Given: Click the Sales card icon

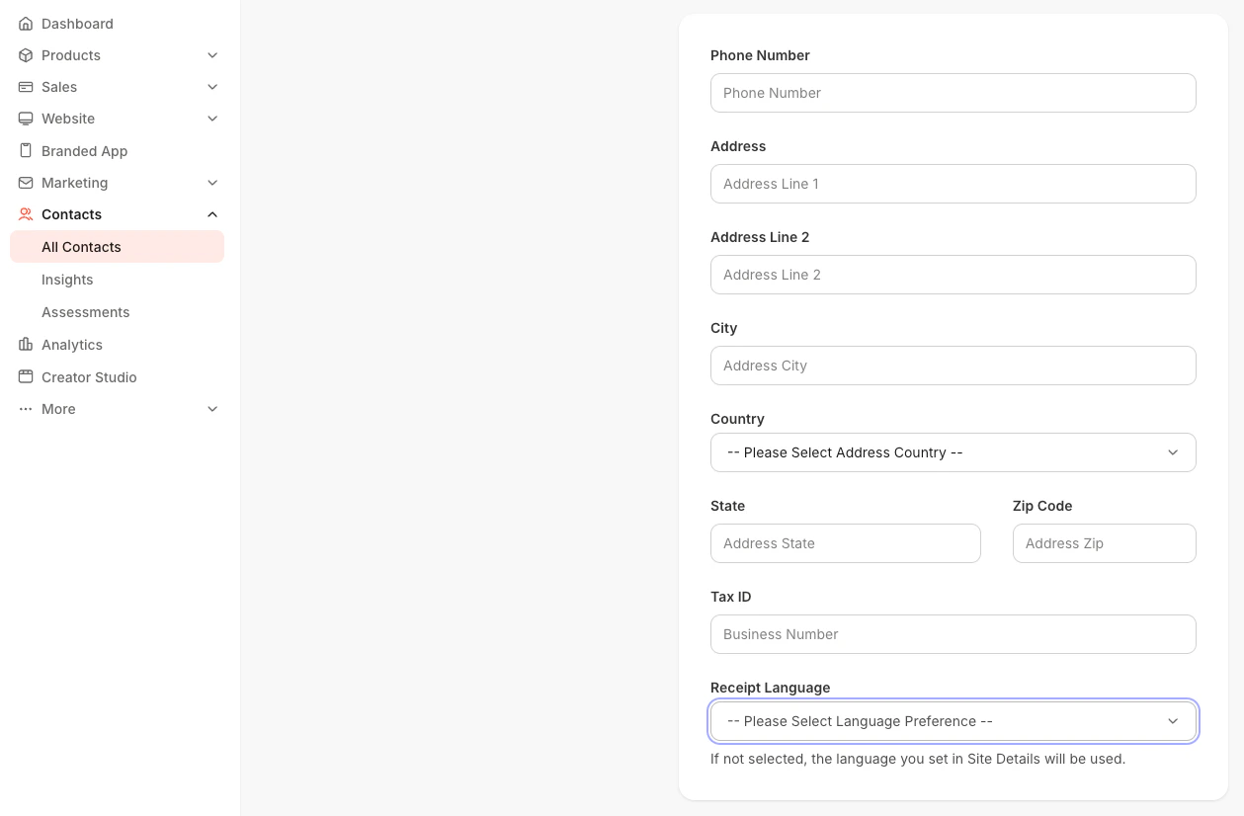Looking at the screenshot, I should click(x=26, y=87).
